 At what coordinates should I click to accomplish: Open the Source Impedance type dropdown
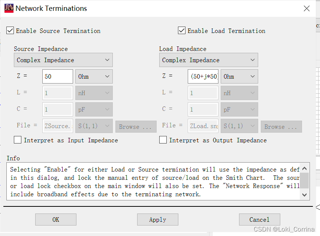63,60
